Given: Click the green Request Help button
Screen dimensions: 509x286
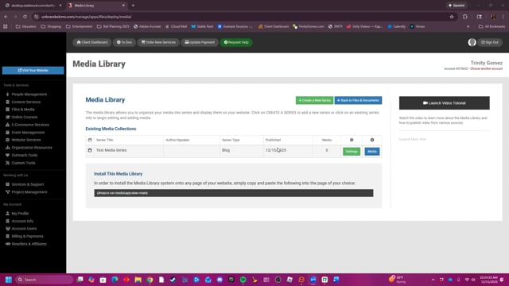Looking at the screenshot, I should pyautogui.click(x=236, y=42).
